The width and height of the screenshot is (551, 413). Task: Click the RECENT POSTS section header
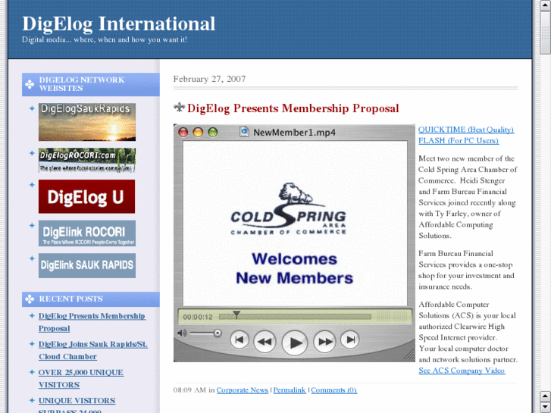pos(91,299)
